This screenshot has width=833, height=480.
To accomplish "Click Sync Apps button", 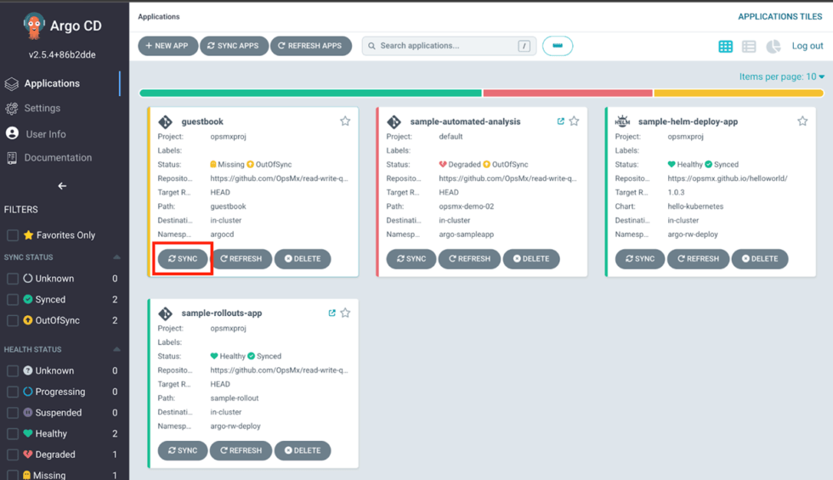I will (234, 46).
